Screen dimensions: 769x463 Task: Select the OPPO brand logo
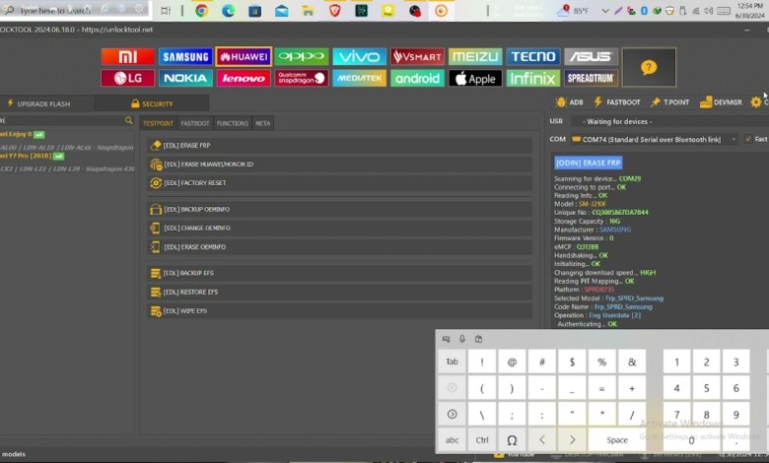pyautogui.click(x=301, y=57)
